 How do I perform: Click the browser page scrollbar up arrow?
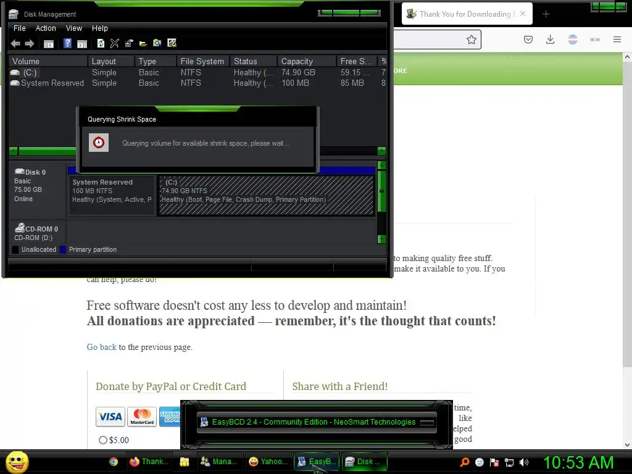pos(627,57)
